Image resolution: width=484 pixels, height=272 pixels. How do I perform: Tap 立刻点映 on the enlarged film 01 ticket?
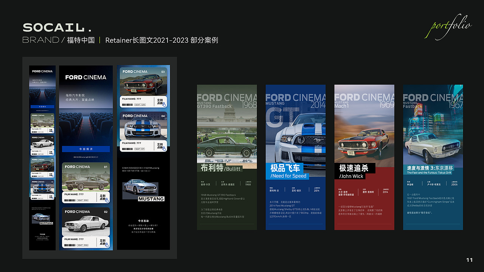click(x=104, y=198)
